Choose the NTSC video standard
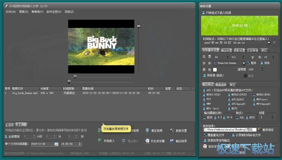Viewport: 282px width, 160px height. pos(247,118)
